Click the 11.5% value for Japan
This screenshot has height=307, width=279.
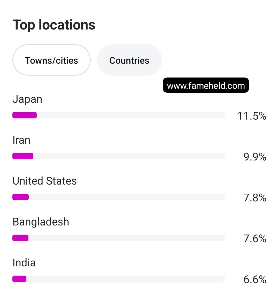[252, 116]
